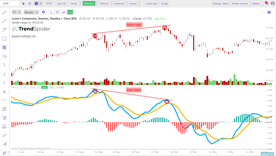
Task: Open Trends options three-dot menu
Action: coord(81,3)
